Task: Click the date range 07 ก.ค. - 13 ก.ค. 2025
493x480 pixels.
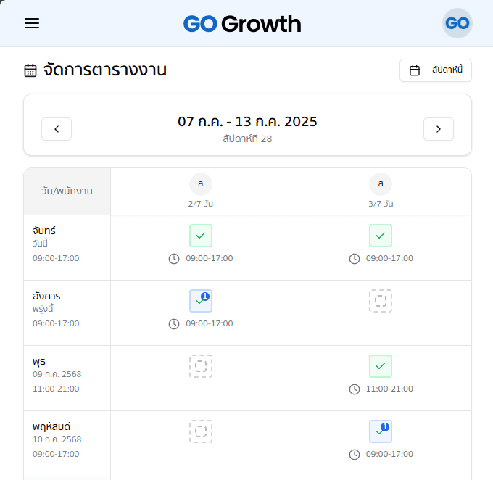Action: (x=247, y=122)
